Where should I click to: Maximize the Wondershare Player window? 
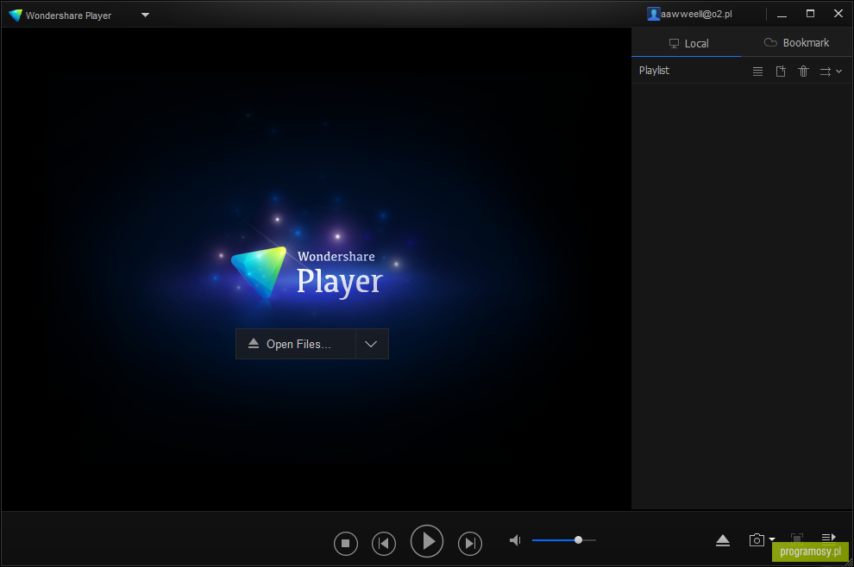(810, 14)
